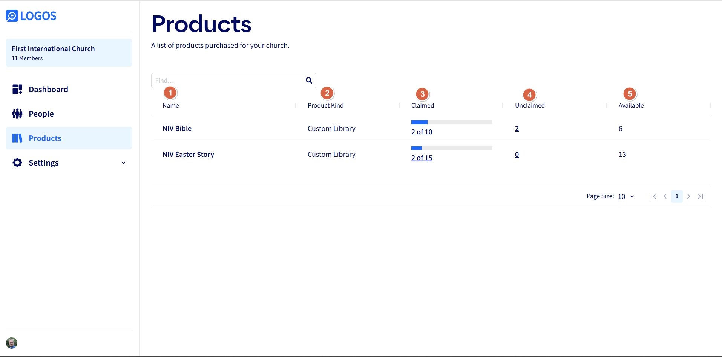The height and width of the screenshot is (357, 722).
Task: Click the 'Page Size:' label
Action: click(600, 196)
